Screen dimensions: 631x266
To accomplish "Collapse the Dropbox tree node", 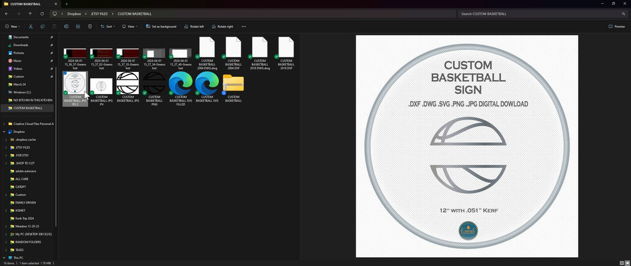I will (x=4, y=132).
